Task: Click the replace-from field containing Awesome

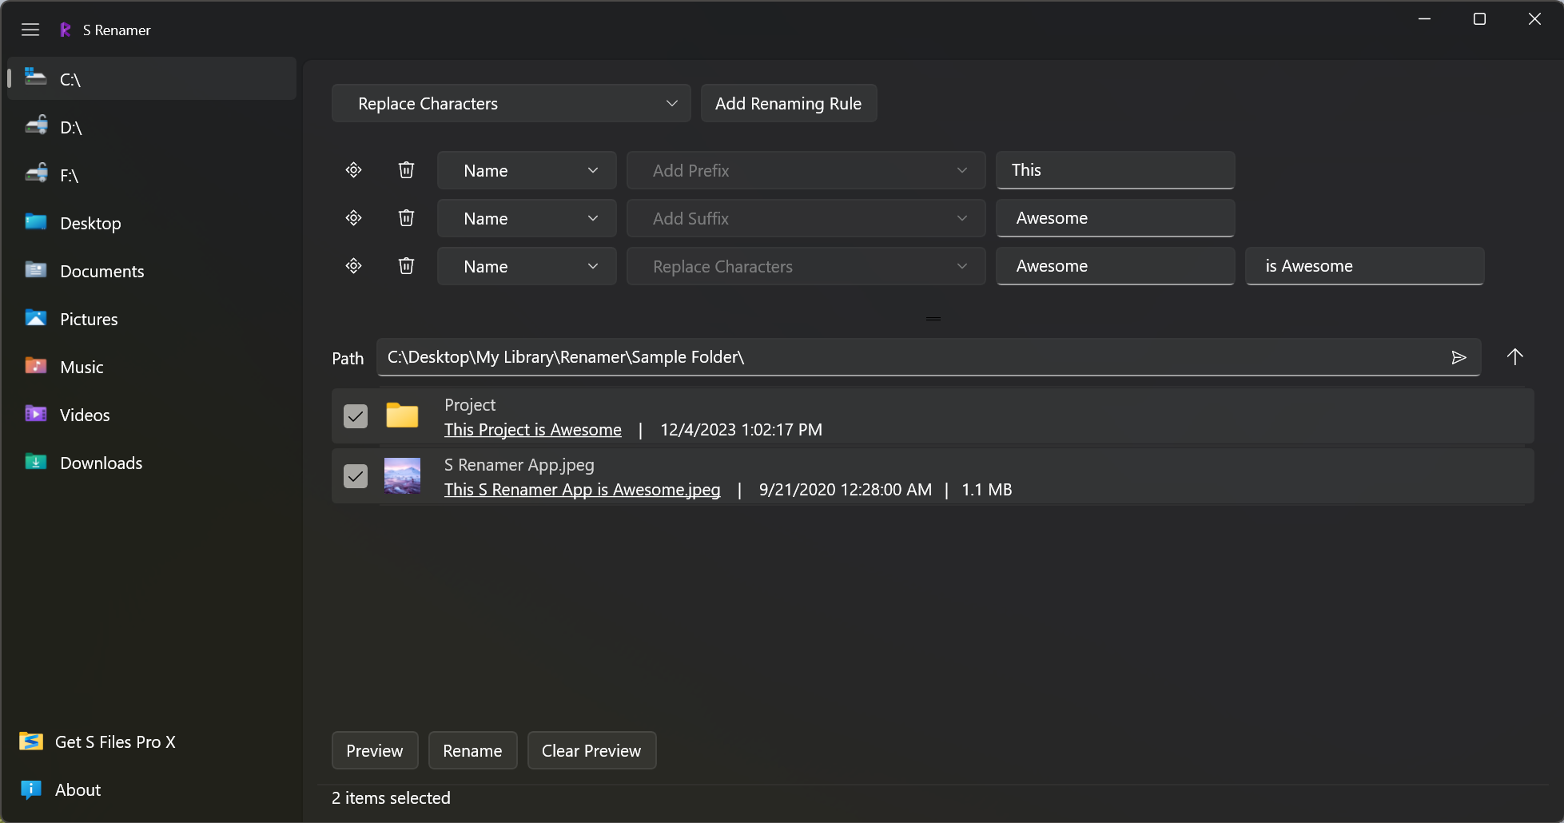Action: coord(1115,266)
